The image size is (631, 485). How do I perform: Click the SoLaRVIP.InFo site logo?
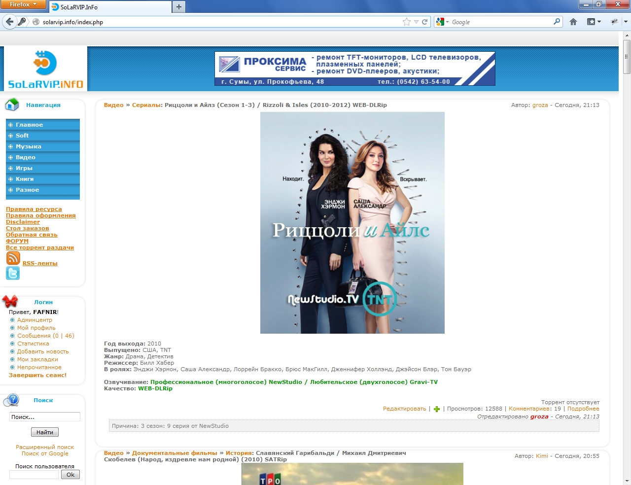pyautogui.click(x=45, y=69)
